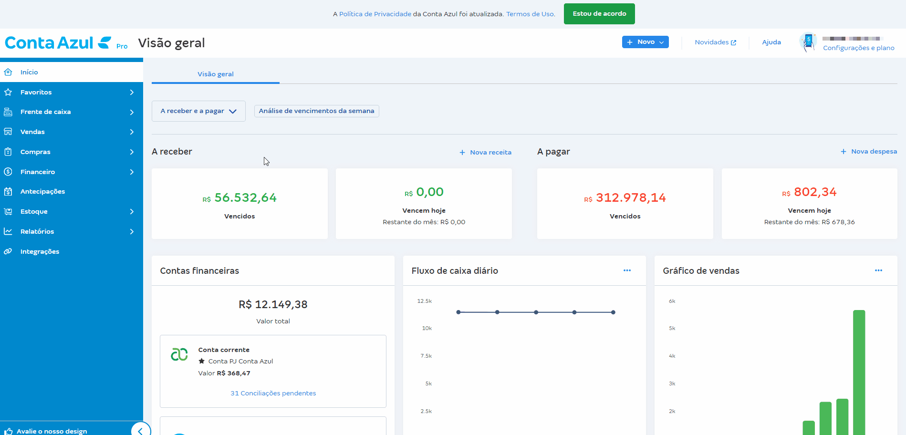Click Avalie o nosso design label
This screenshot has width=906, height=435.
pos(52,431)
